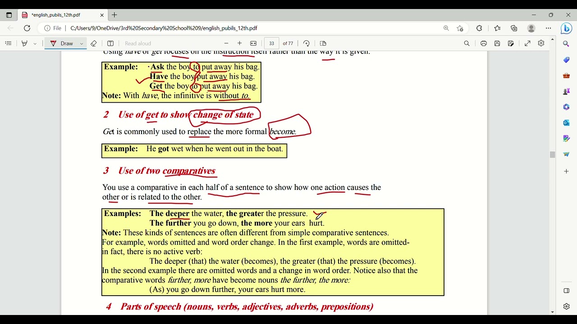The width and height of the screenshot is (577, 324).
Task: Open Page view options
Action: (323, 43)
